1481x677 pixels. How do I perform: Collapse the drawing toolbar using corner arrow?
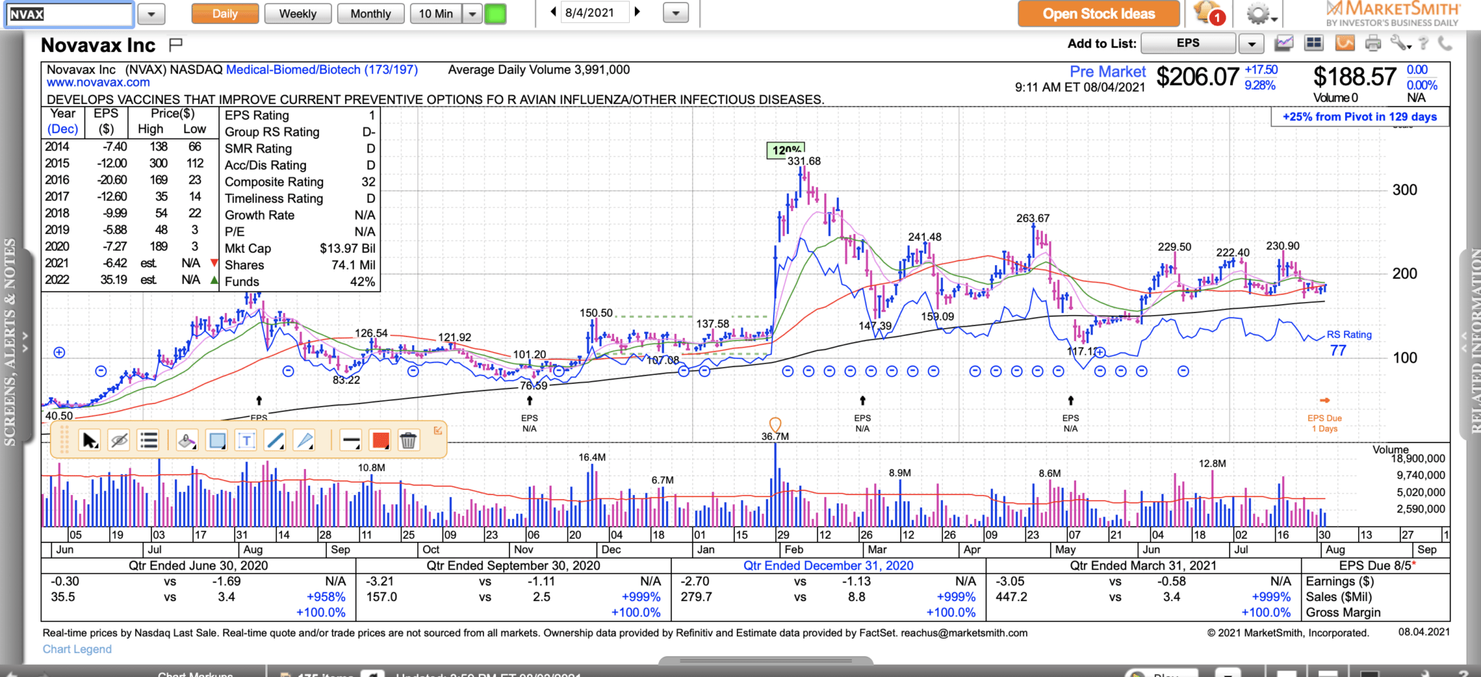point(438,431)
